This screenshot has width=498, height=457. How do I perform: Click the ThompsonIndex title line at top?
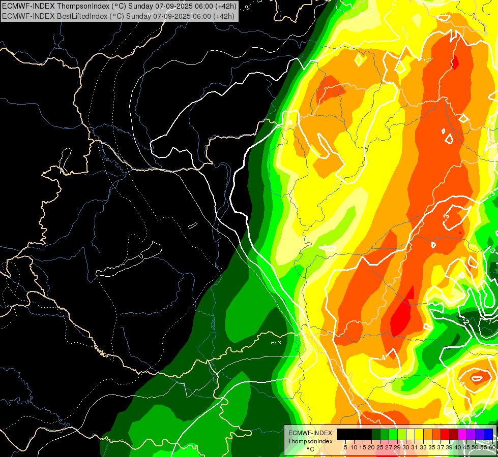point(119,6)
